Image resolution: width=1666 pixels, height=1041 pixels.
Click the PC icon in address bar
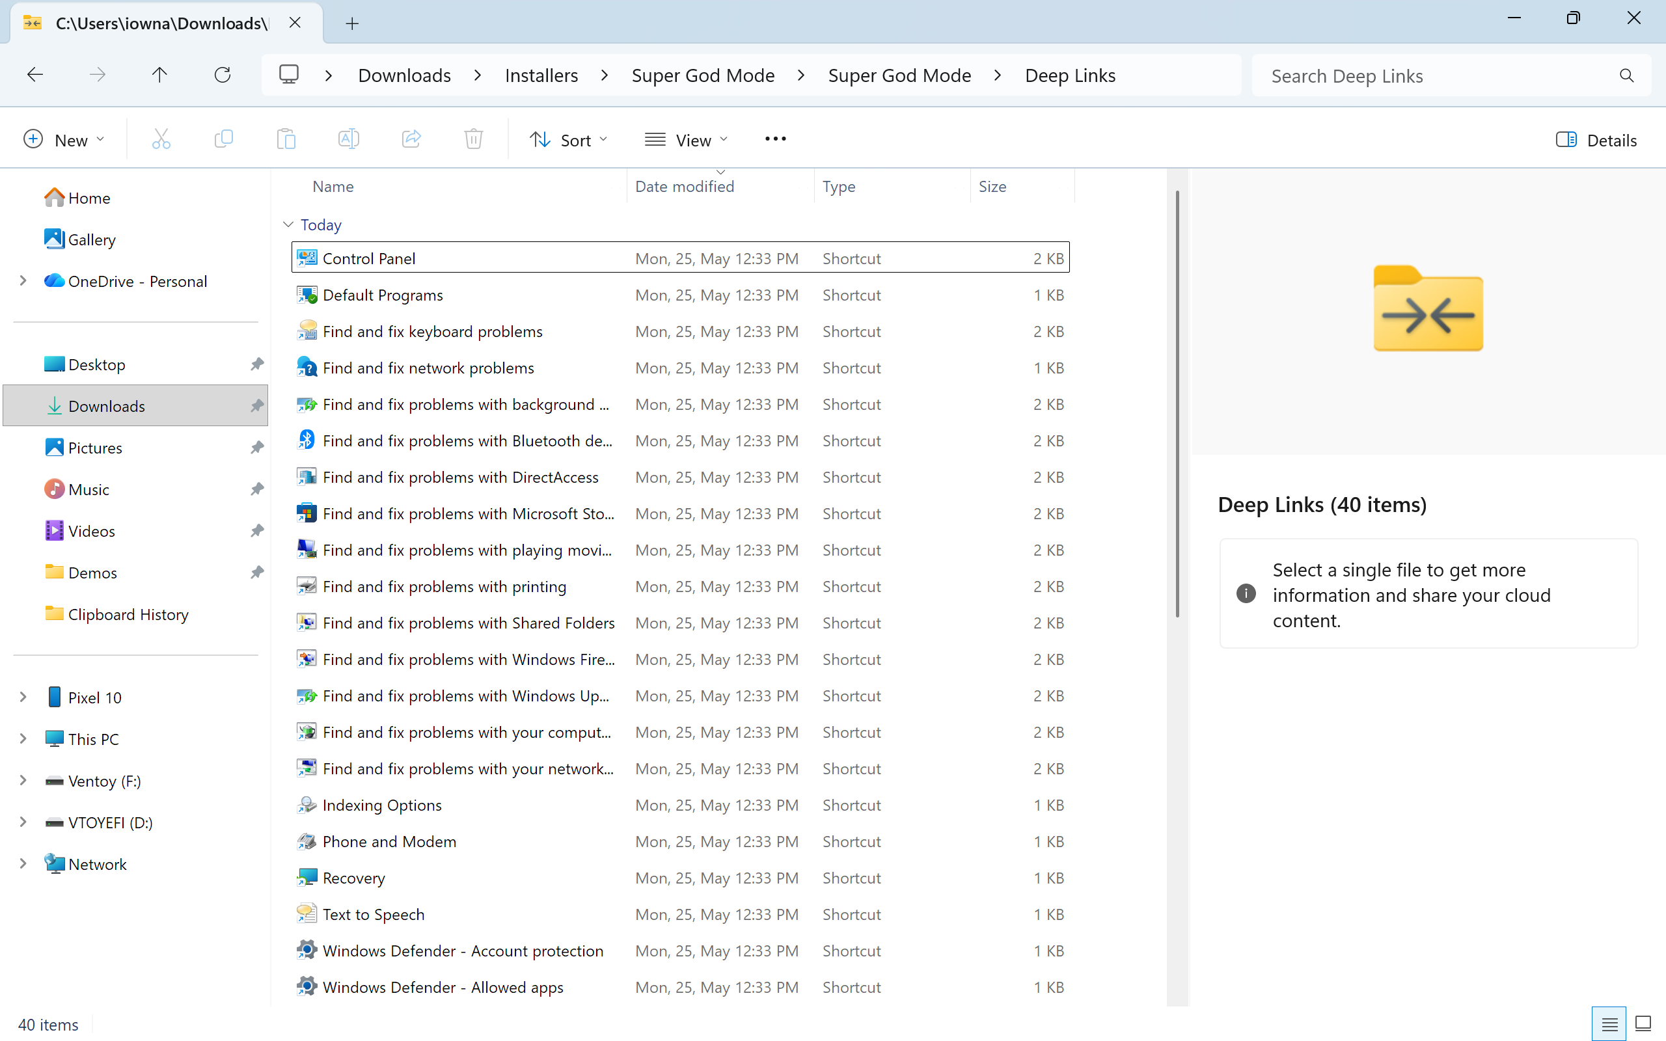pyautogui.click(x=288, y=74)
